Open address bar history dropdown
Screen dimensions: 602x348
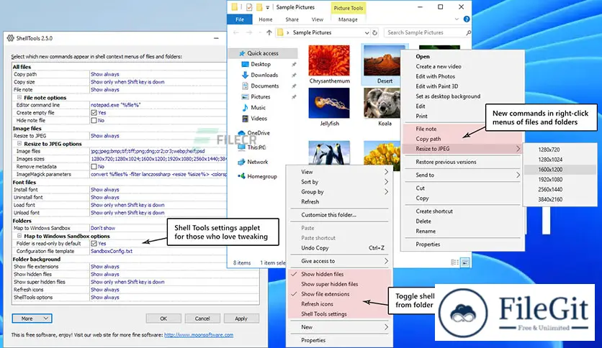(x=367, y=33)
